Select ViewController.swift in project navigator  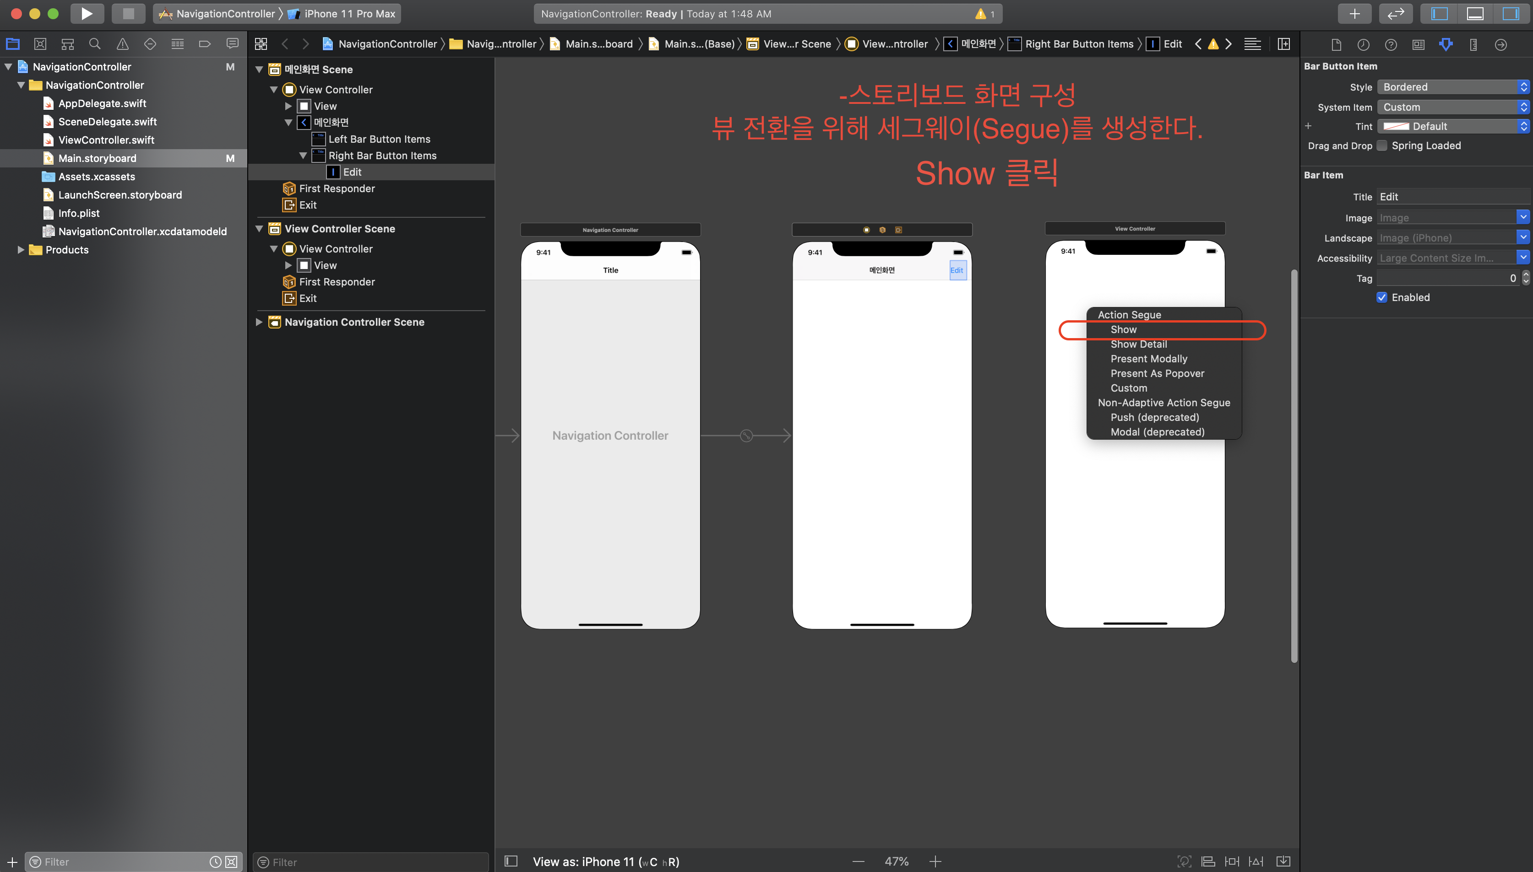coord(106,140)
